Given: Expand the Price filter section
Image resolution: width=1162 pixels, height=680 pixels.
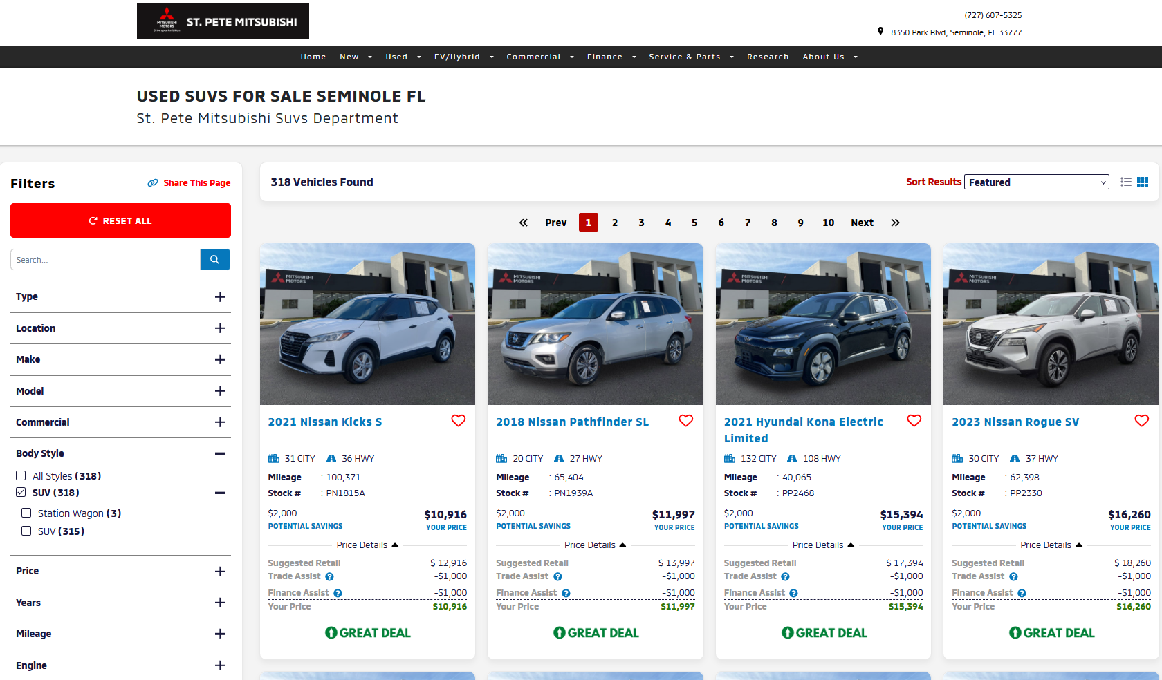Looking at the screenshot, I should tap(121, 572).
